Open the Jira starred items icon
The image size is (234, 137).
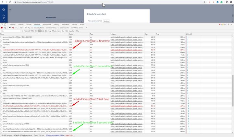coord(4,15)
